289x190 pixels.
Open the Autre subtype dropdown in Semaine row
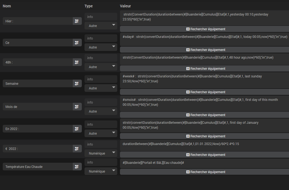101,88
